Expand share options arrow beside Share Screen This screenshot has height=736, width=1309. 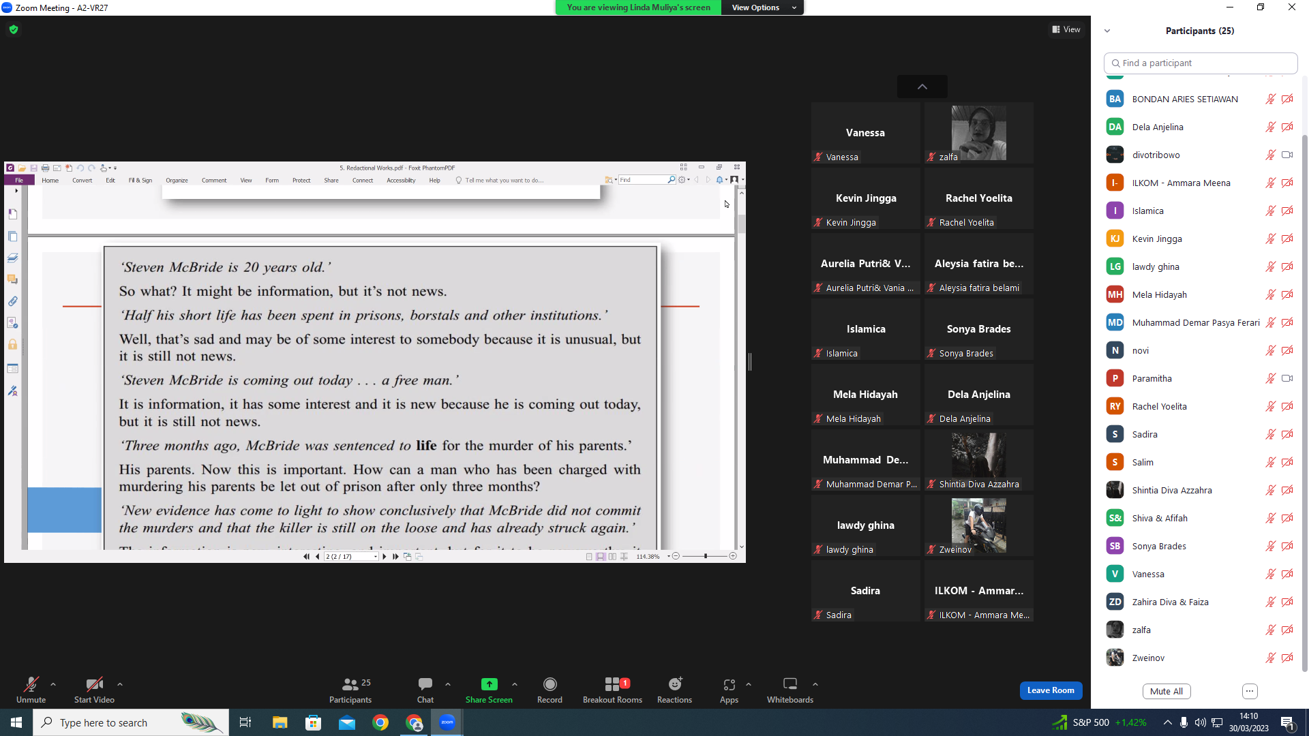[515, 684]
